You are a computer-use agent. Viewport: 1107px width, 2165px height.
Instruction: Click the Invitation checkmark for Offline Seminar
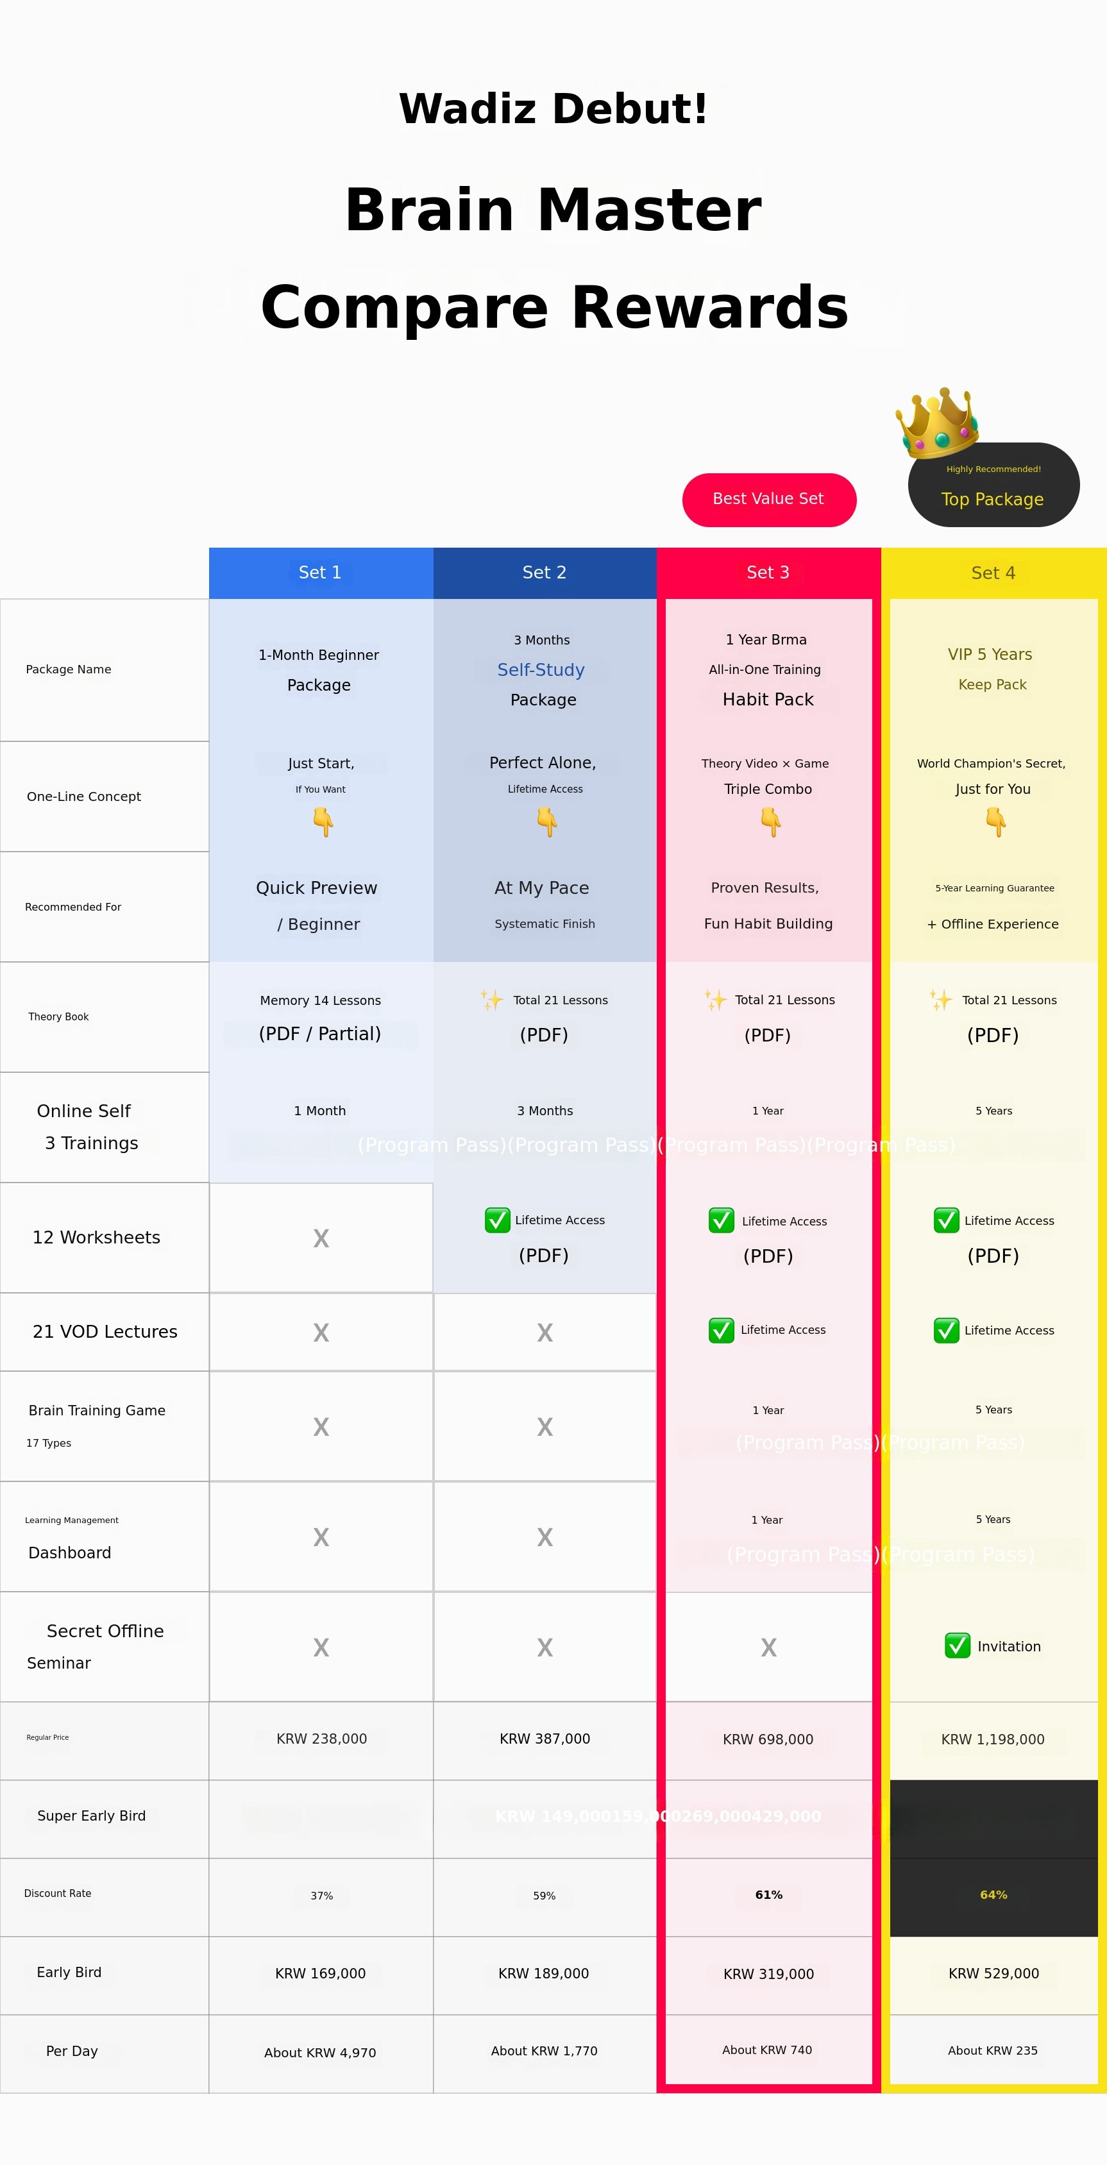958,1646
